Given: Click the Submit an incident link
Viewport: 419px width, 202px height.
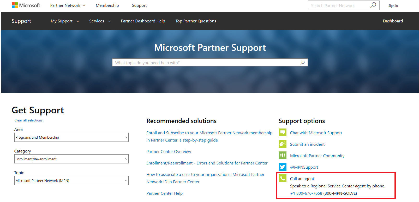Looking at the screenshot, I should coord(307,144).
